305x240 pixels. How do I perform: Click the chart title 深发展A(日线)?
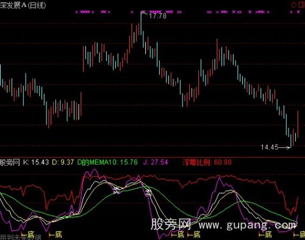23,5
